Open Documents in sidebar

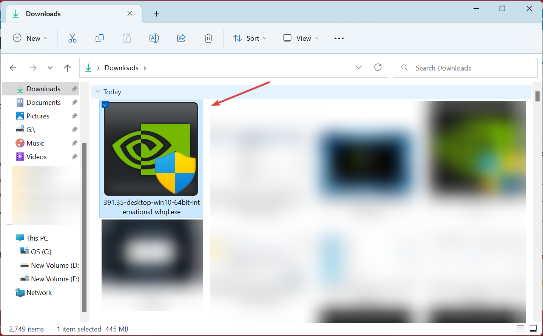44,103
